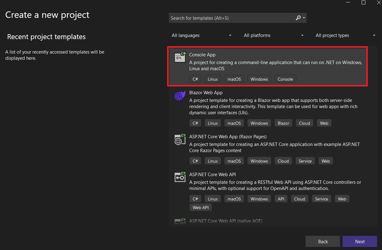Click the Windows tag under ASP.NET Core Web API
382x250 pixels.
tap(259, 199)
